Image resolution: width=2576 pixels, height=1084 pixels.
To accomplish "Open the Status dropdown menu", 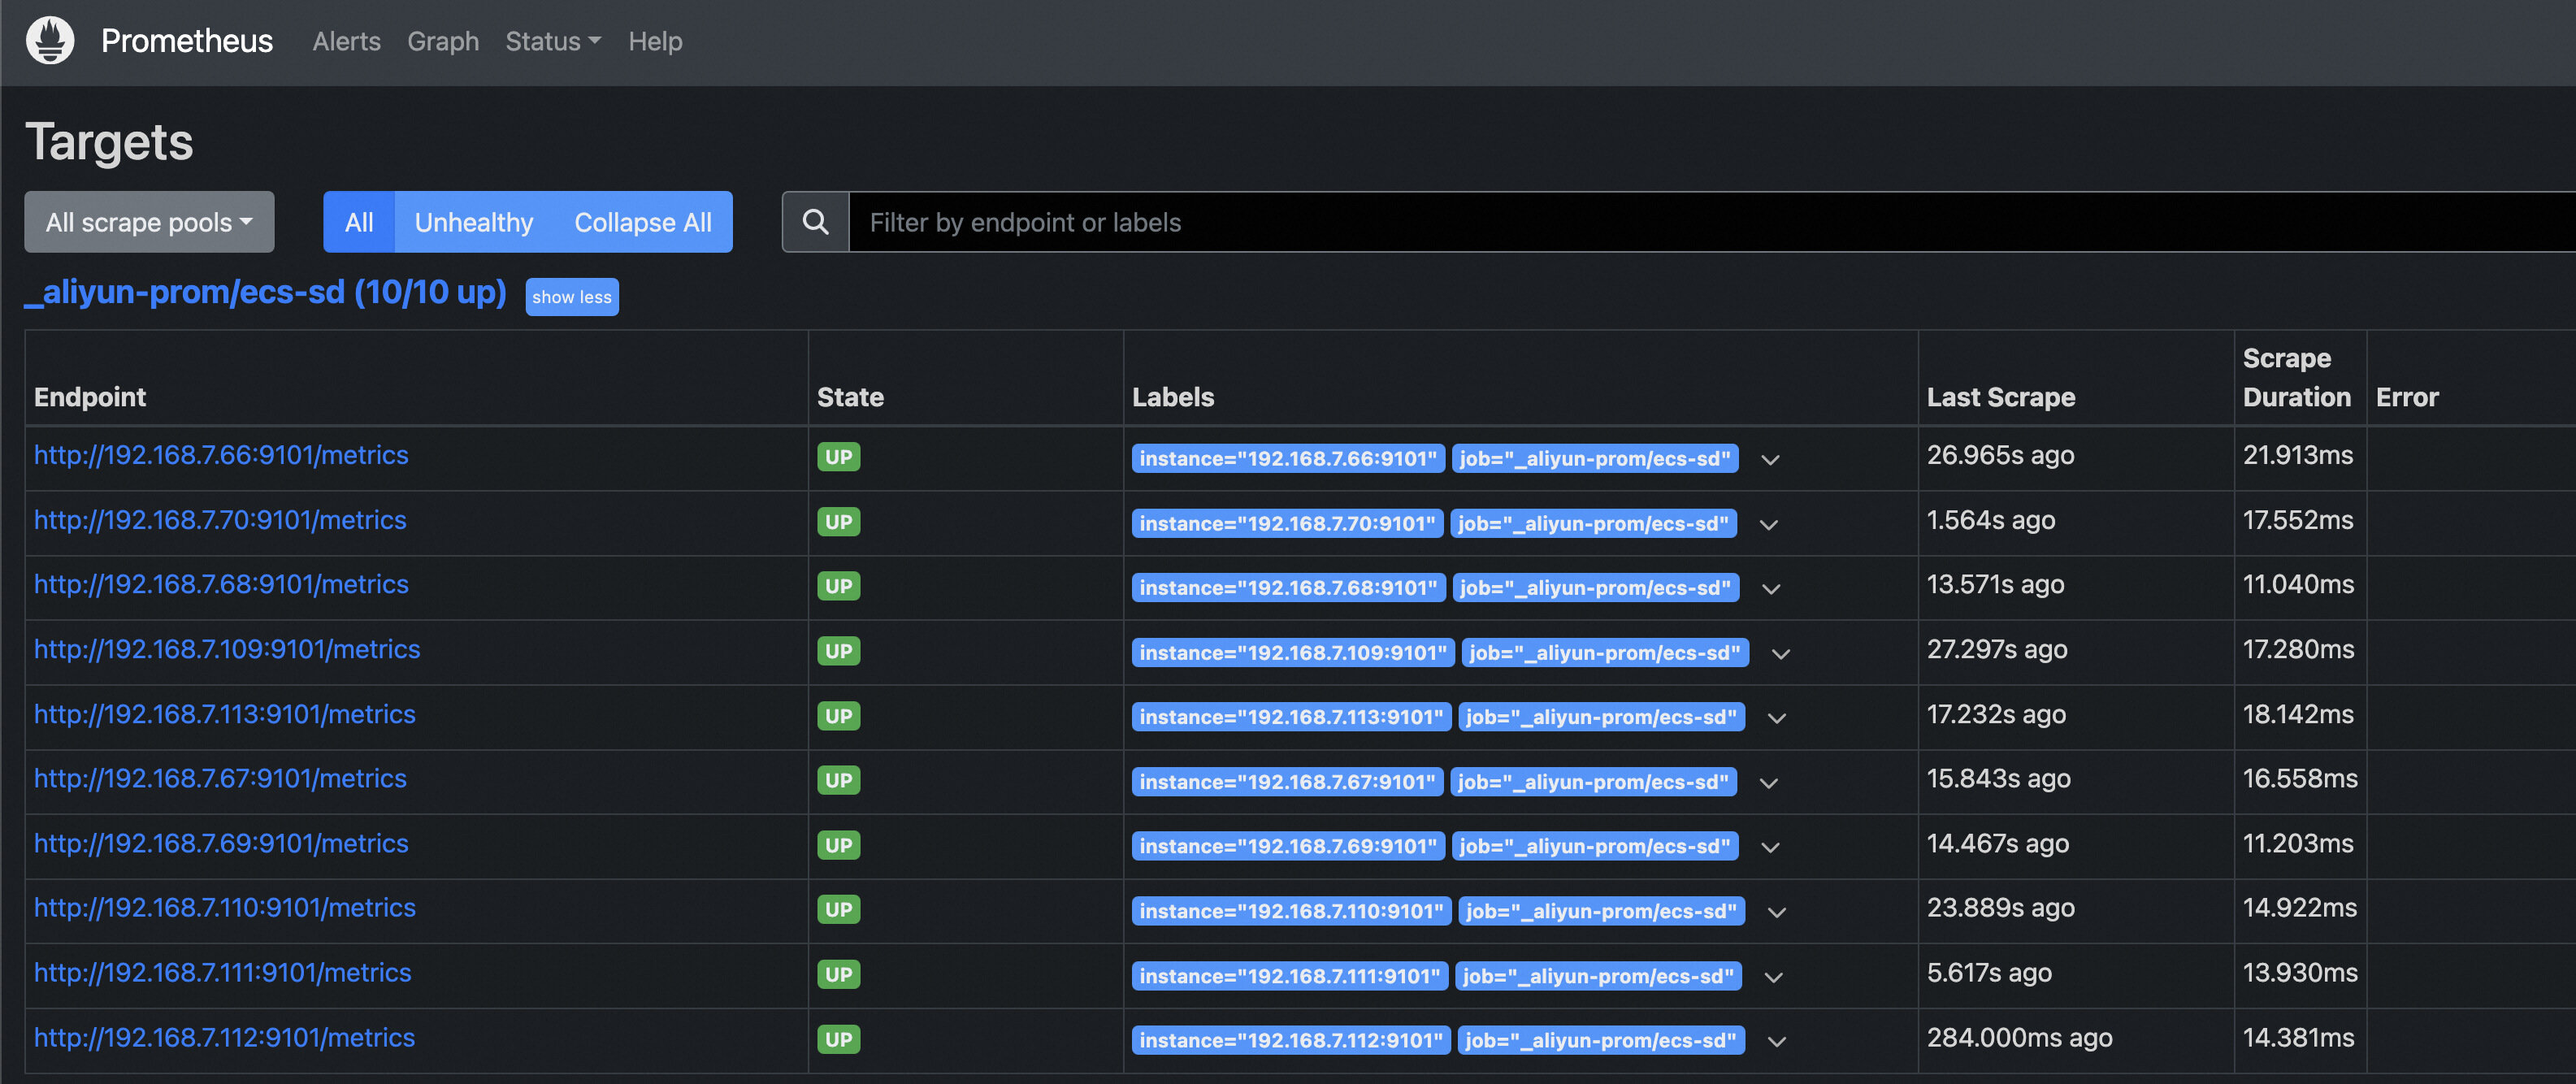I will [552, 41].
